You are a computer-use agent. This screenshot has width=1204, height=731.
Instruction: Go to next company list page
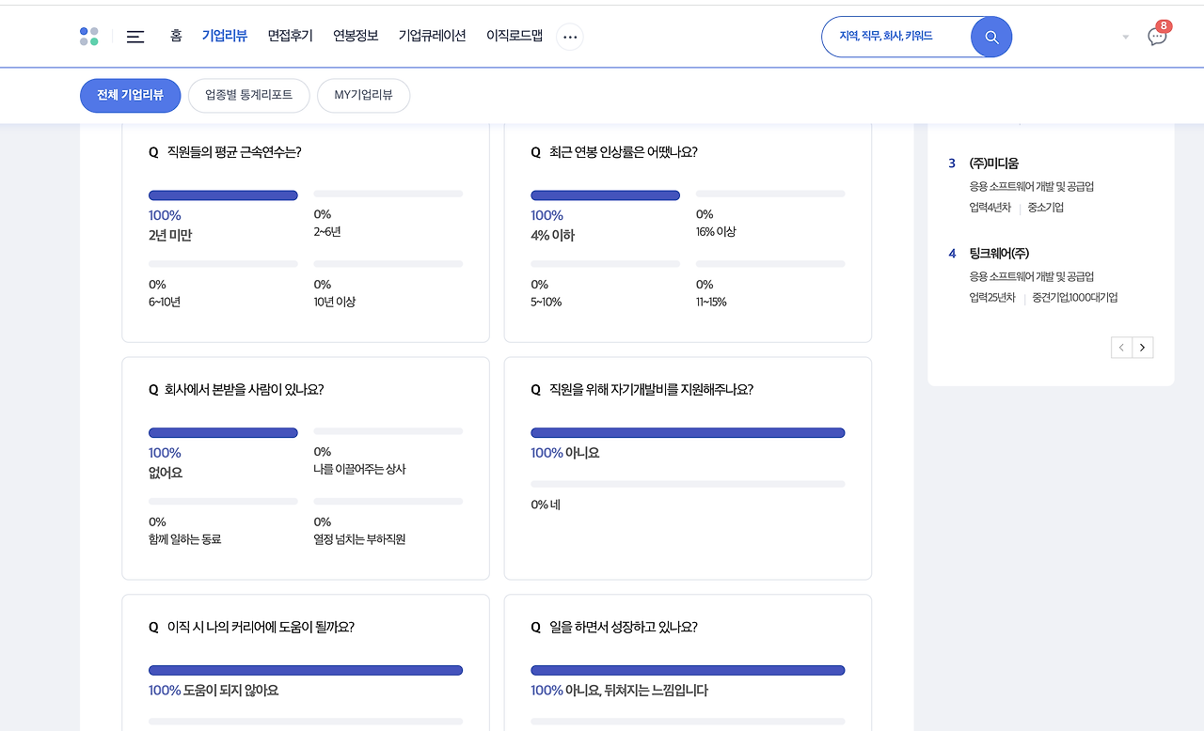point(1143,348)
